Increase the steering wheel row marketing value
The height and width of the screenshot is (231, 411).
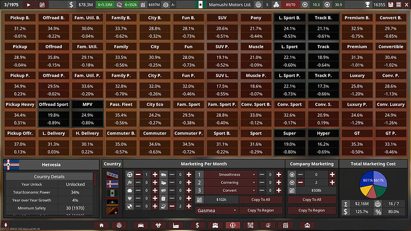click(155, 174)
